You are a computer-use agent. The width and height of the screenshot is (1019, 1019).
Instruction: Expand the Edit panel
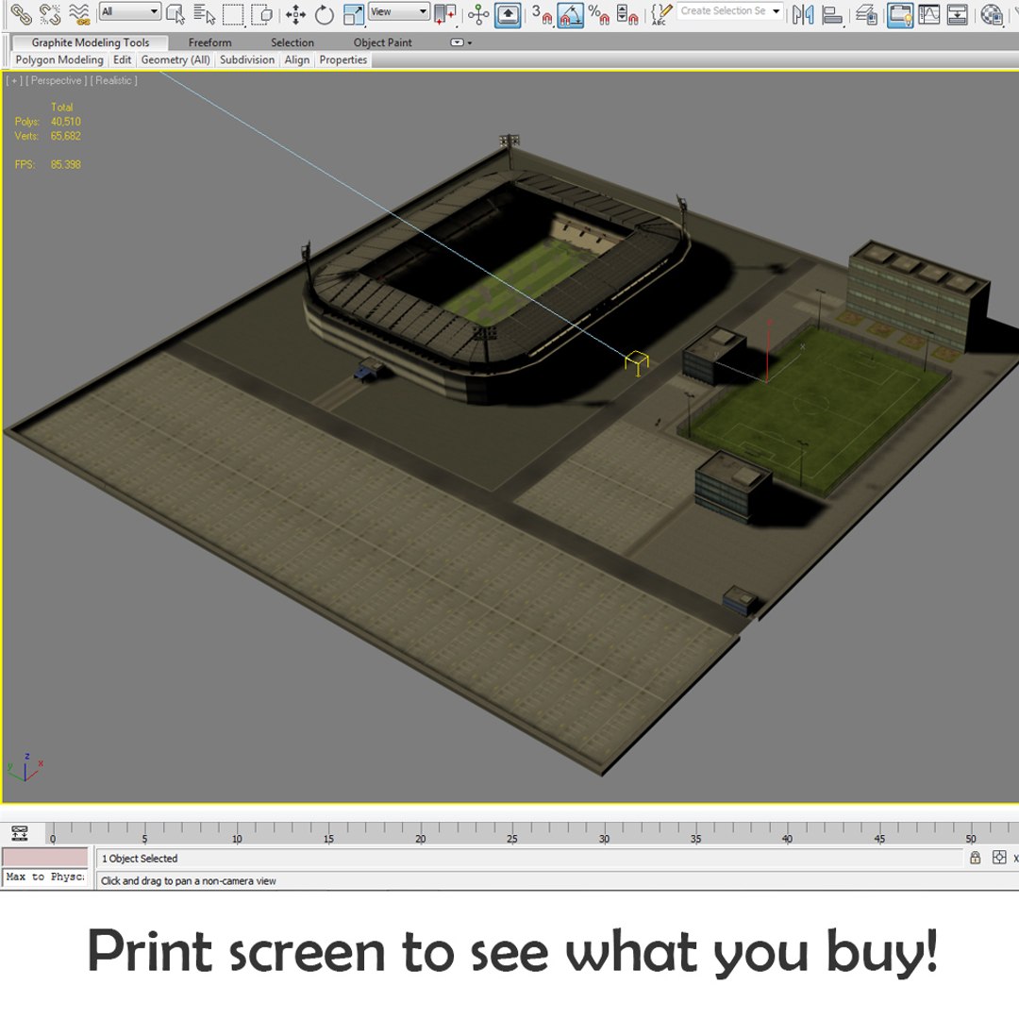point(122,59)
